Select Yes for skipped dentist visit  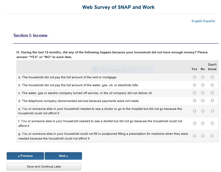[194, 123]
